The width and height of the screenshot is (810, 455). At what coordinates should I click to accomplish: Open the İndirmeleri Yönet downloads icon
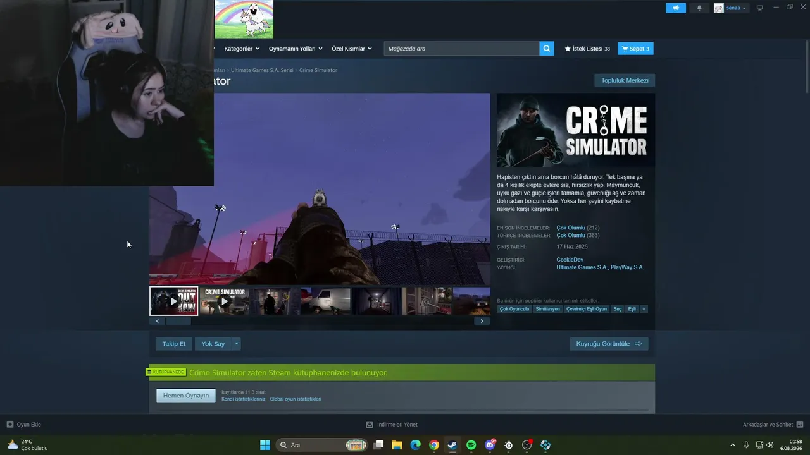370,425
